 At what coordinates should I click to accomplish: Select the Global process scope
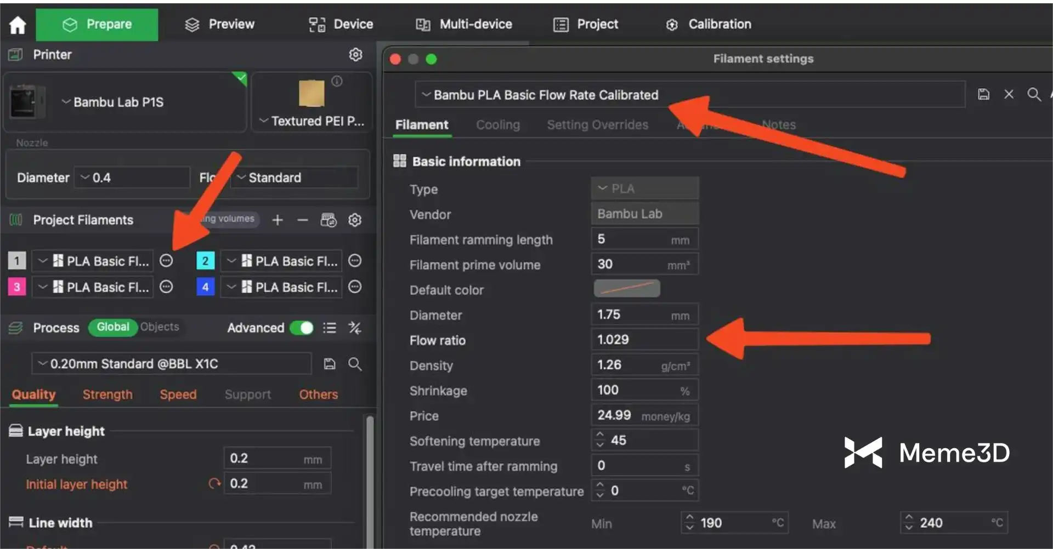click(113, 327)
